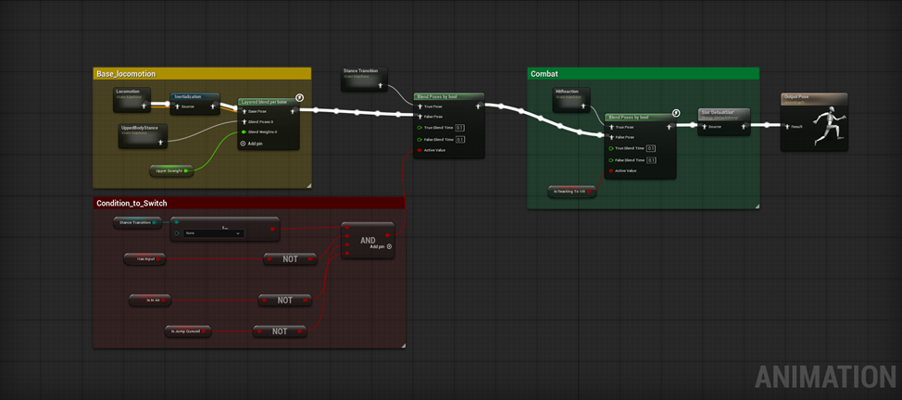The image size is (902, 400).
Task: Click the Condition_to_Switch comment resize corner
Action: pos(403,345)
